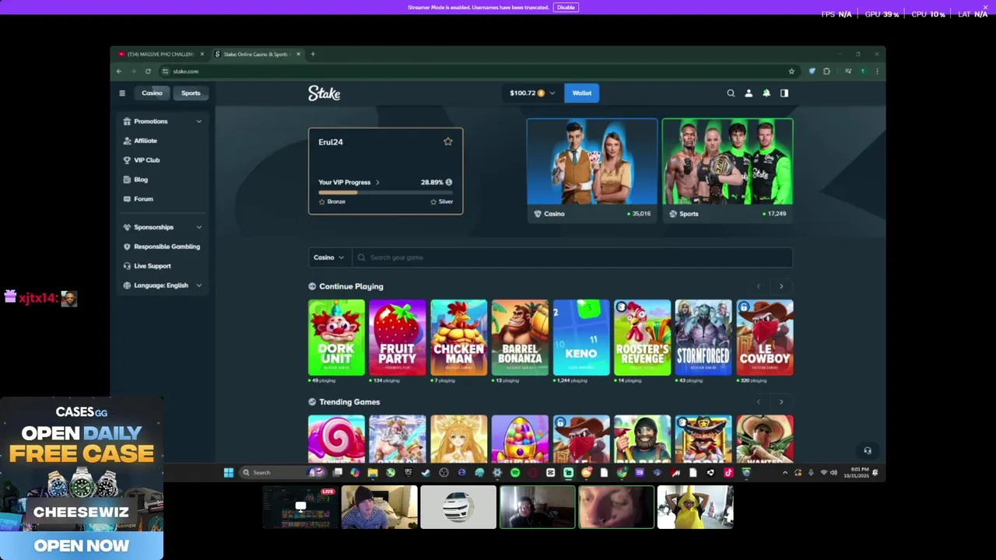Expand Your VIP Progress details
This screenshot has width=996, height=560.
[x=349, y=182]
